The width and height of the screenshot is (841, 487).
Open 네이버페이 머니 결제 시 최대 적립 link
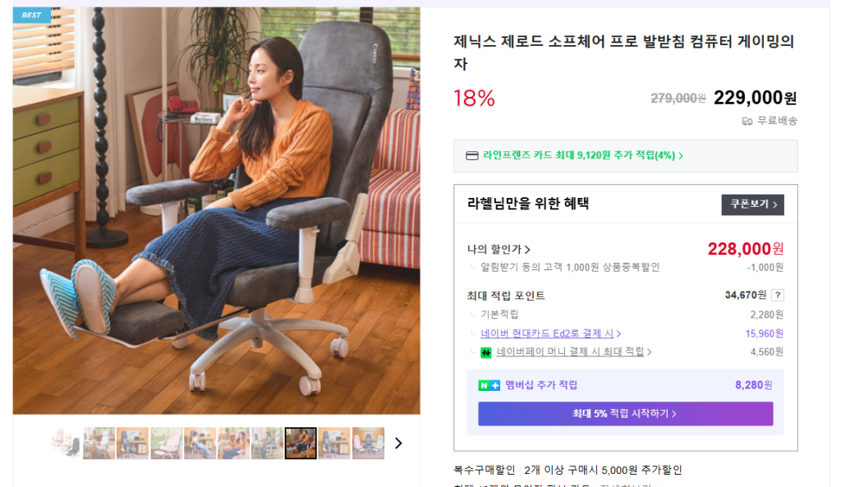pos(573,351)
